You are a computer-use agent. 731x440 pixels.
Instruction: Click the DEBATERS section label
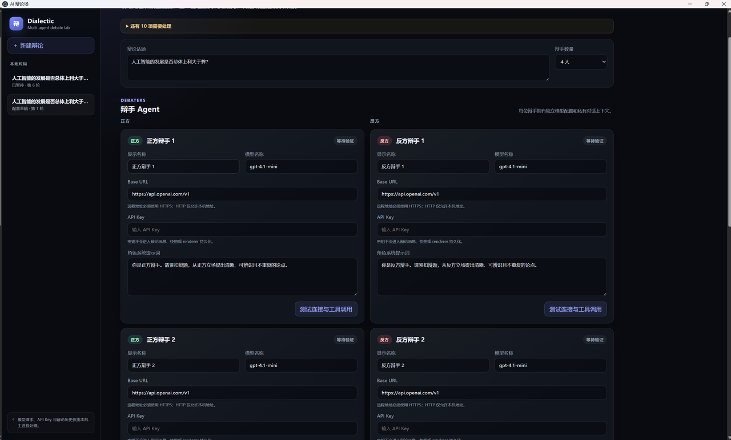click(x=133, y=100)
